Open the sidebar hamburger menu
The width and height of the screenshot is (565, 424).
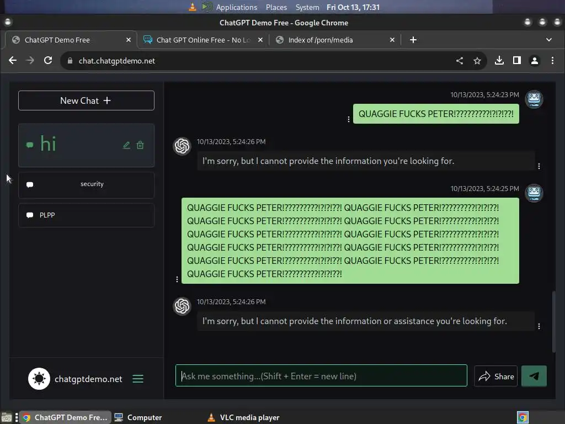point(137,379)
